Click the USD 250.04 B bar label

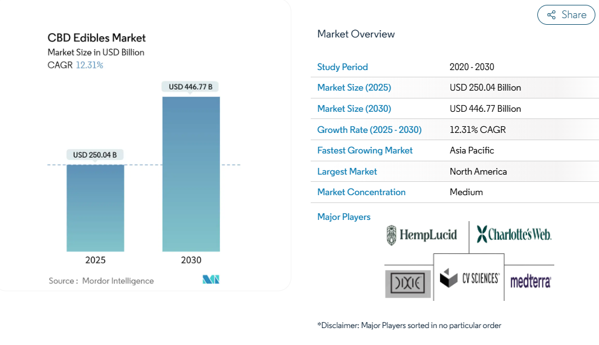(95, 155)
